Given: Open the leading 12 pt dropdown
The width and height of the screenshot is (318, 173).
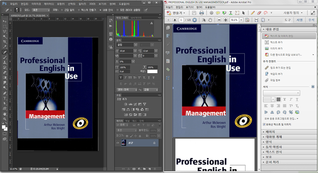Looking at the screenshot, I should (156, 51).
